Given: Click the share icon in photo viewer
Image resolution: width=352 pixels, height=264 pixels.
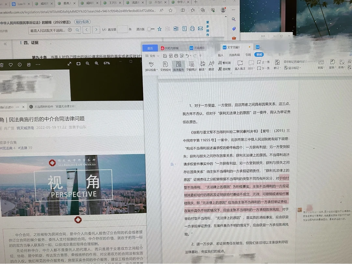Looking at the screenshot, I should [29, 64].
